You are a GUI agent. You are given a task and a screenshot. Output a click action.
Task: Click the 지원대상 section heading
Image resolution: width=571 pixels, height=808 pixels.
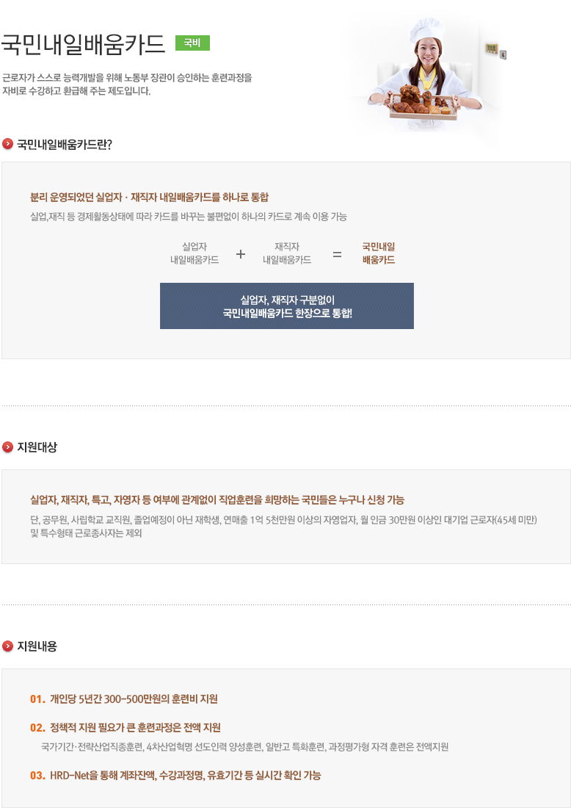click(x=37, y=447)
